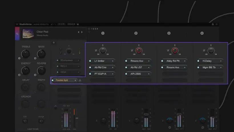Open the plus menu on API-2500 slot

[x=149, y=74]
